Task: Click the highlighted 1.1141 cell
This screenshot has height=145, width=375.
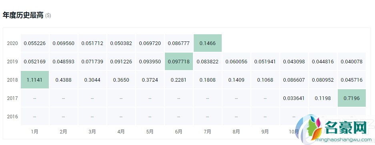Action: click(x=35, y=80)
